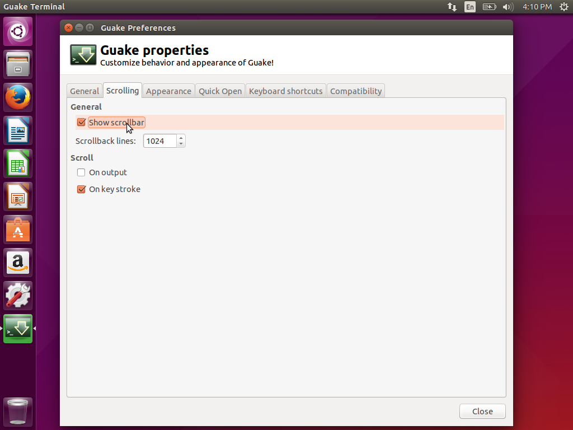The height and width of the screenshot is (430, 573).
Task: Open LibreOffice Writer from the launcher
Action: [x=17, y=130]
